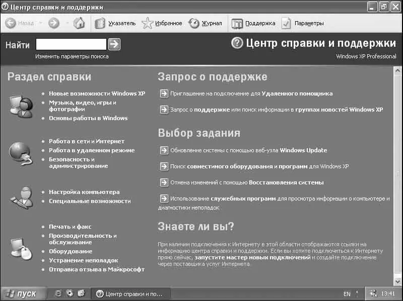Image resolution: width=403 pixels, height=301 pixels.
Task: Click arrow icon beside Windows Update task
Action: pos(163,150)
